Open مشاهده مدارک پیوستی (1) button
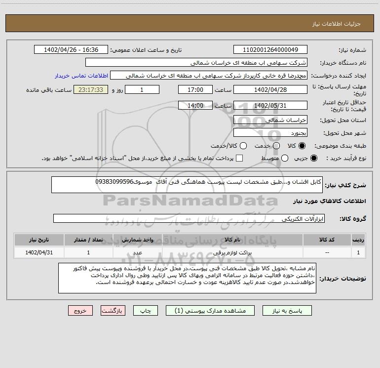This screenshot has width=380, height=368. point(210,311)
